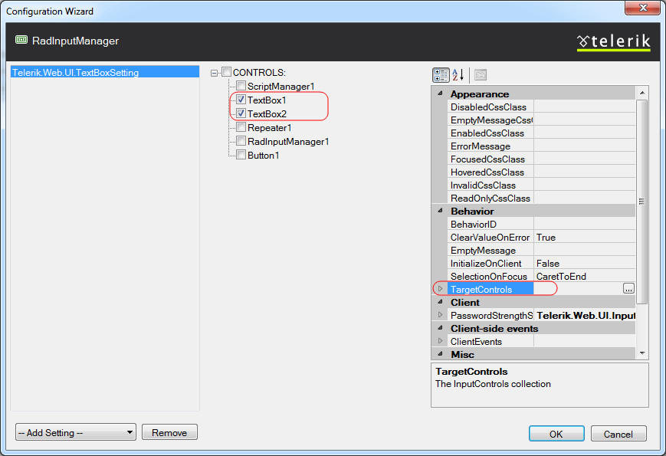
Task: Click the HoveredCssClass value field
Action: [x=585, y=172]
